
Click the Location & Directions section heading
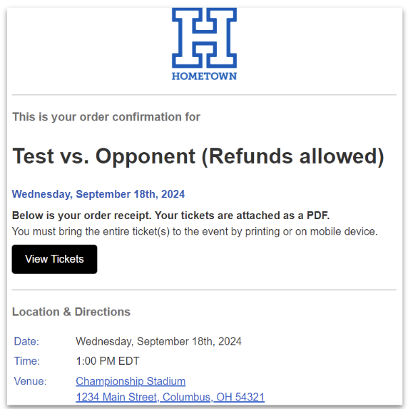coord(71,312)
